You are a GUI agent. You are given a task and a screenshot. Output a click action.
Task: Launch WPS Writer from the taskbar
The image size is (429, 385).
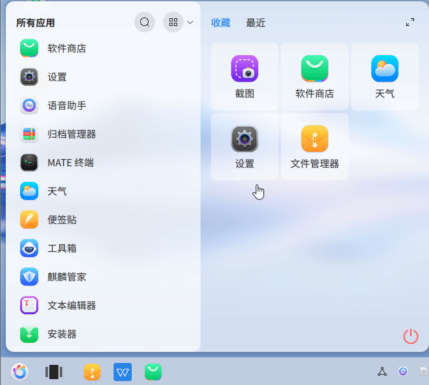123,372
